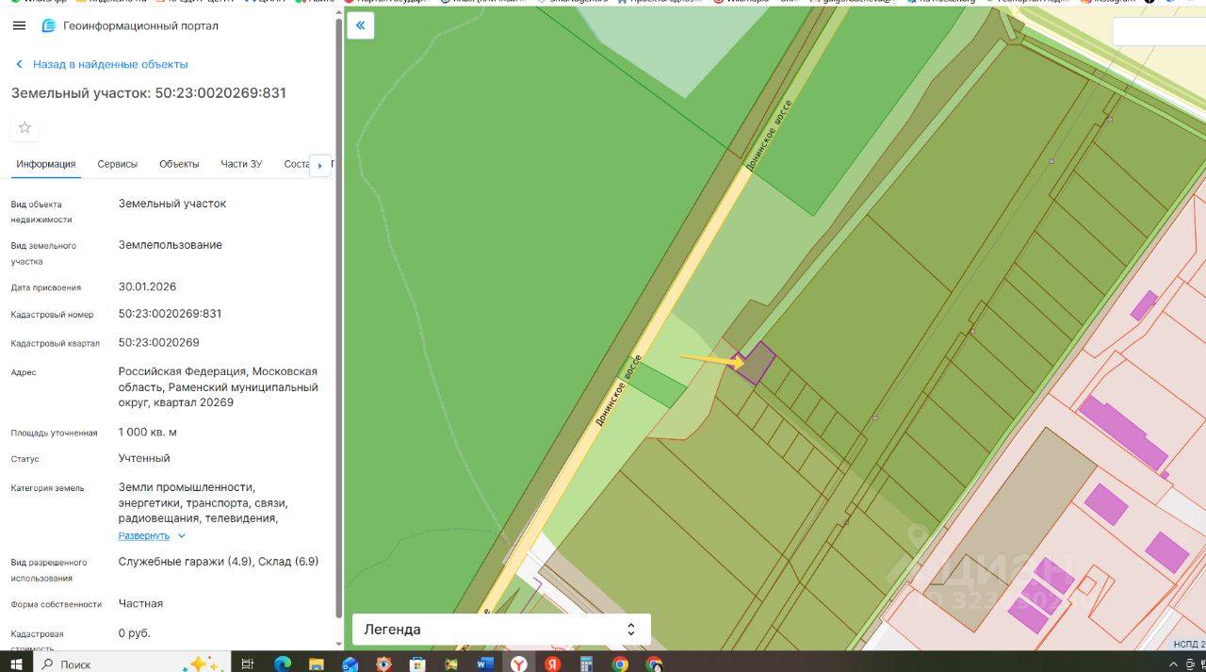This screenshot has width=1206, height=672.
Task: Open File Explorer from the taskbar
Action: pyautogui.click(x=317, y=664)
